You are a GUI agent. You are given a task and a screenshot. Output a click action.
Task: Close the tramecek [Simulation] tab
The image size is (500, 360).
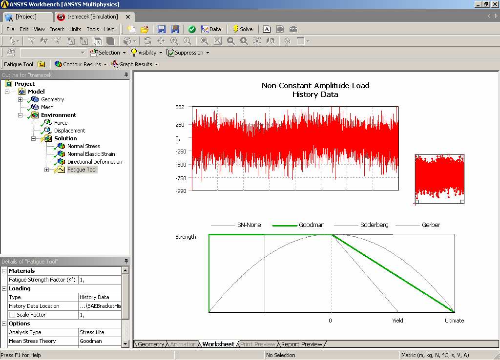128,17
